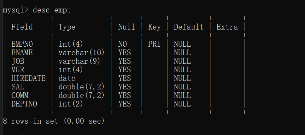
Task: Click the EMPNO field name
Action: coord(22,44)
